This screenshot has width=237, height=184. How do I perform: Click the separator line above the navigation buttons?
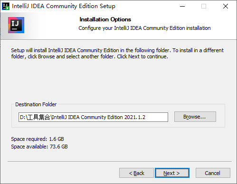pyautogui.click(x=120, y=162)
